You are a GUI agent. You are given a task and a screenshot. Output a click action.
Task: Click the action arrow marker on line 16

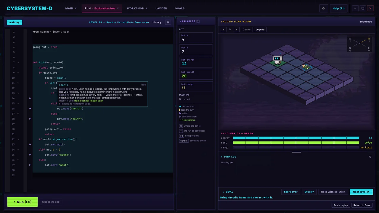[x=30, y=109]
